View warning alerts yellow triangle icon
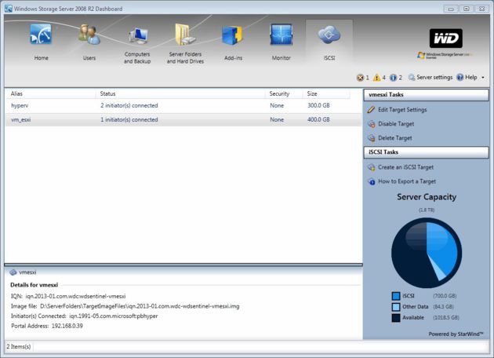Image resolution: width=494 pixels, height=358 pixels. (376, 77)
